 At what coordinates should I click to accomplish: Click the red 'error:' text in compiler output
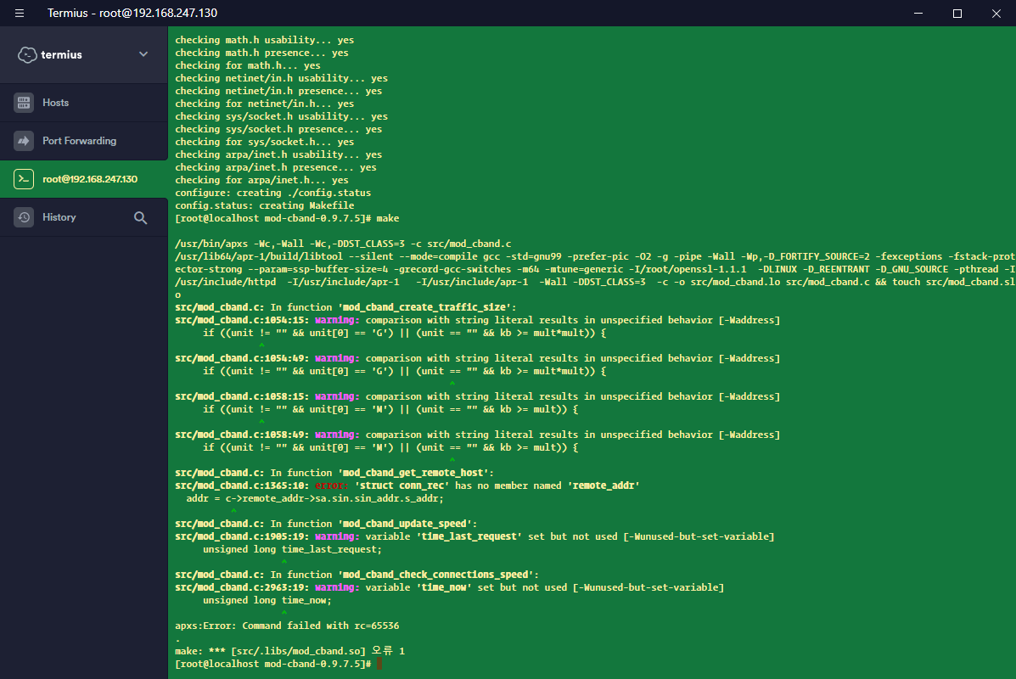pos(331,485)
